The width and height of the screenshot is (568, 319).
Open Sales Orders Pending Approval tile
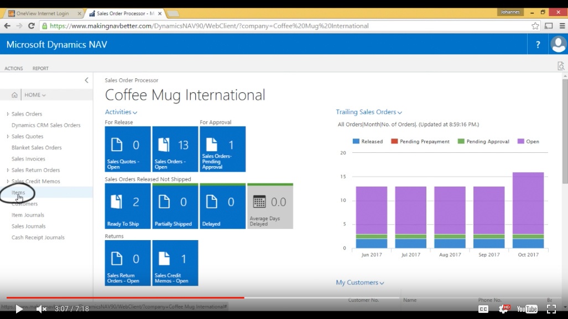(x=222, y=149)
